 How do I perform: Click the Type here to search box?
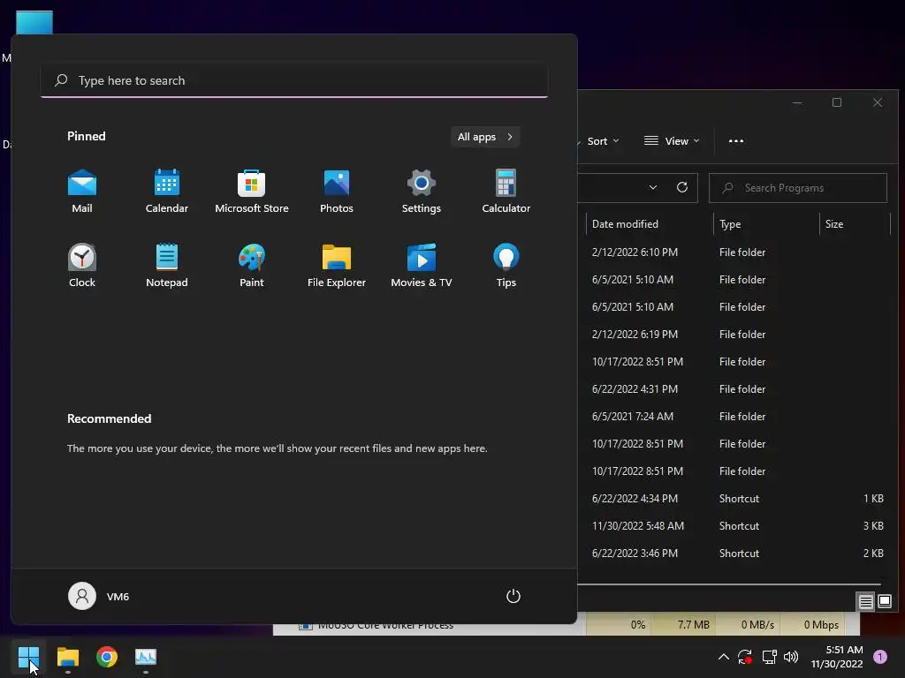pos(294,80)
